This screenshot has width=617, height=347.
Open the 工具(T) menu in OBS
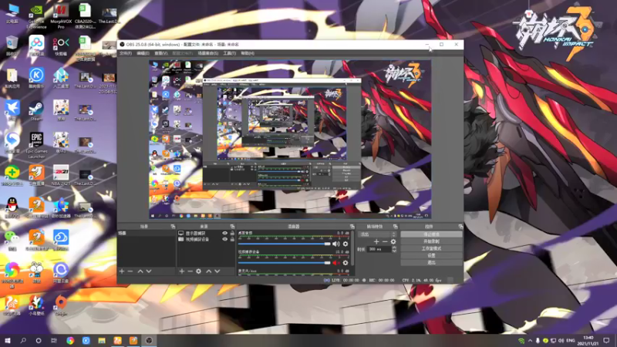[229, 53]
